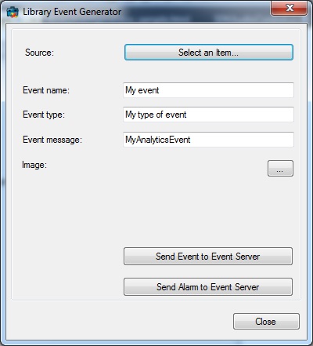
Task: Click the Image: label
Action: 34,166
